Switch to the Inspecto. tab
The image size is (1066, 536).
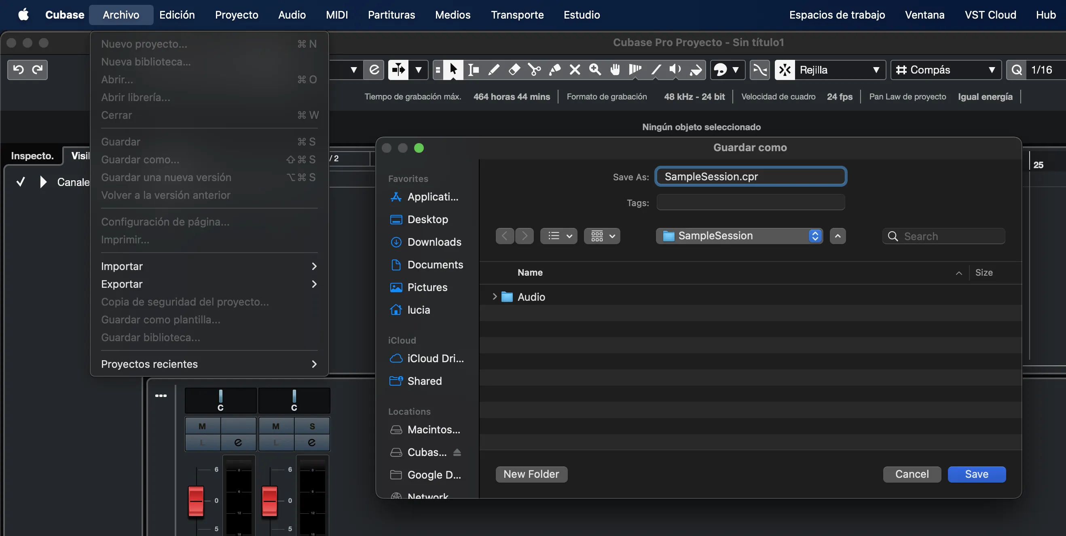tap(32, 156)
